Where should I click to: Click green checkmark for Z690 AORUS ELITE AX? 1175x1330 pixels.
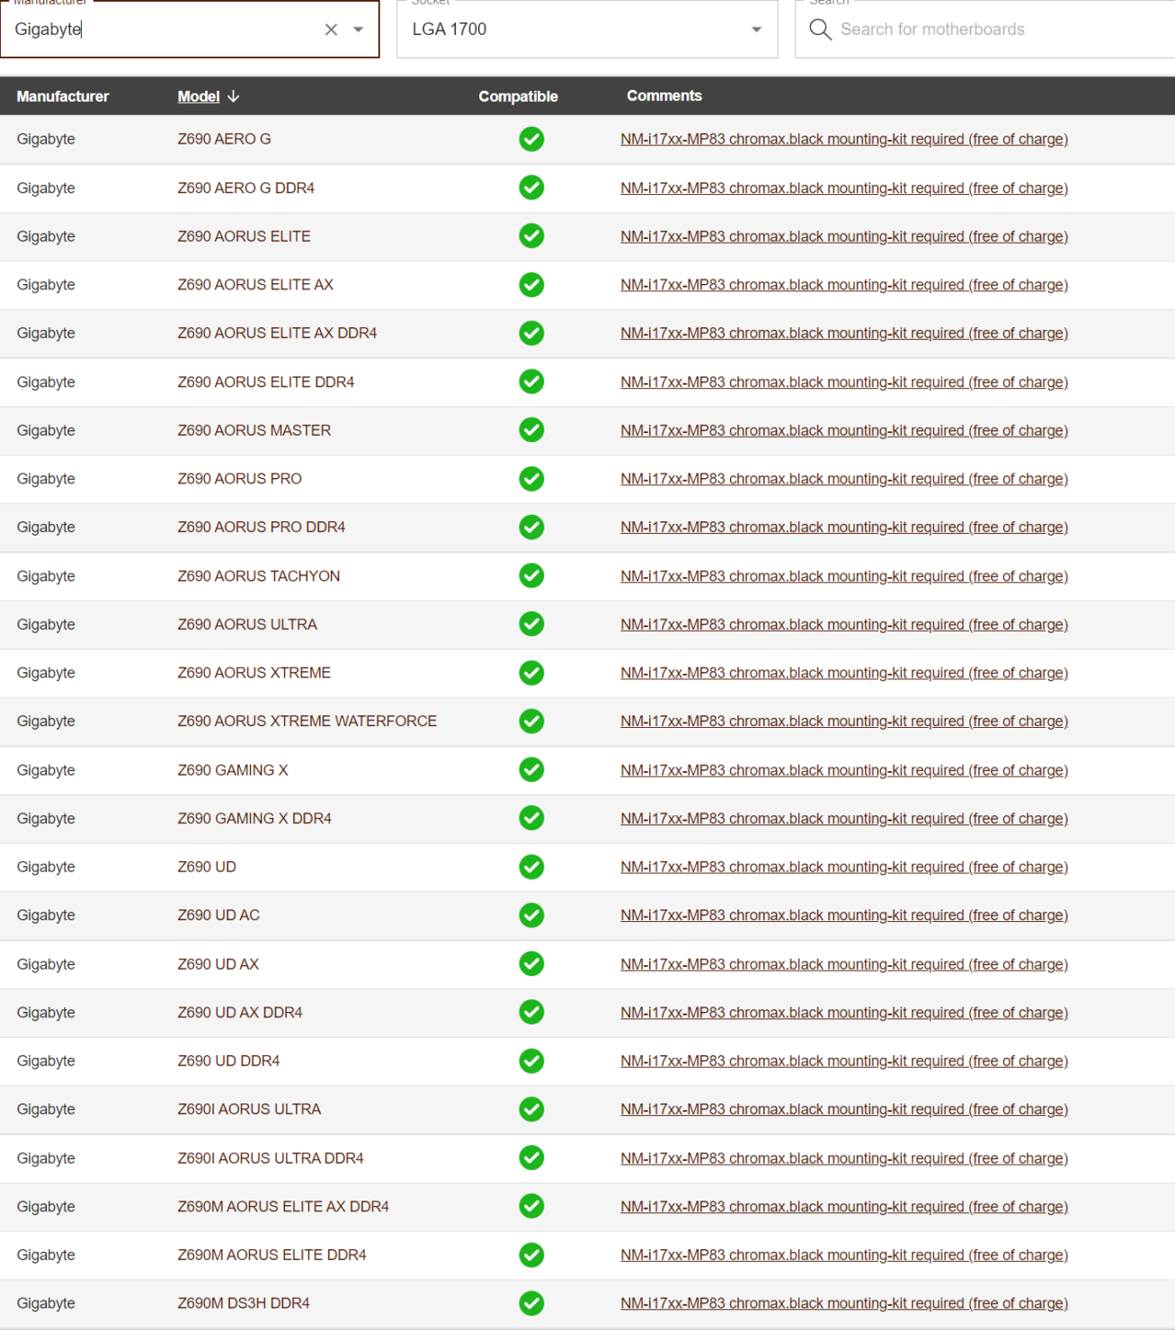coord(531,285)
